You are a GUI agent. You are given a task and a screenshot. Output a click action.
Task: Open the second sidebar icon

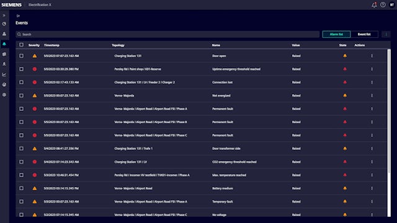tap(4, 34)
